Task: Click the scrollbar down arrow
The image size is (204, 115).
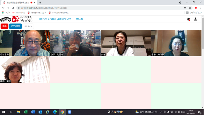Action: [x=203, y=108]
